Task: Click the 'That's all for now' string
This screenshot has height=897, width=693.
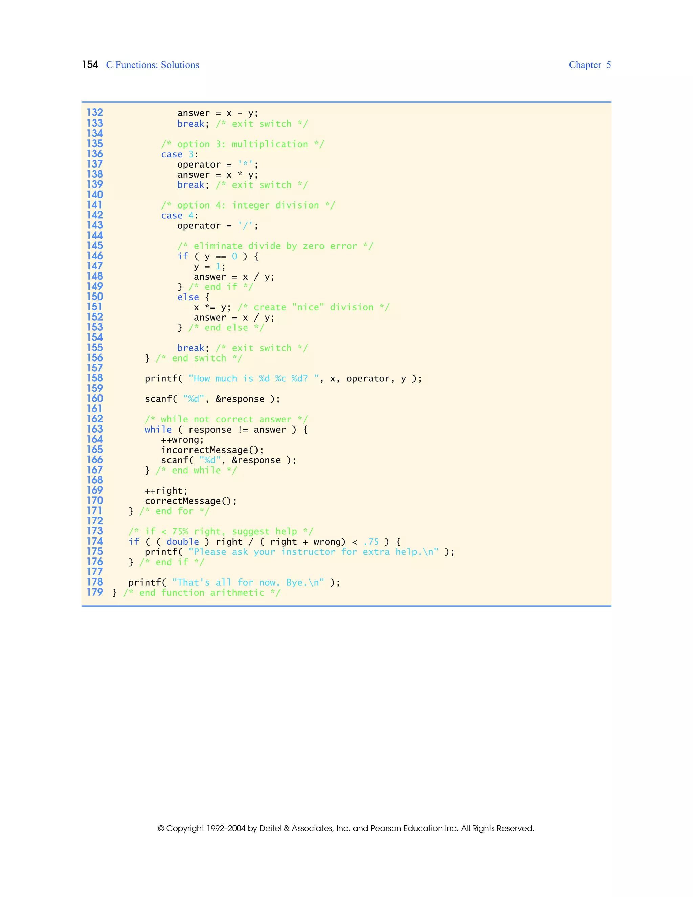Action: coord(248,583)
